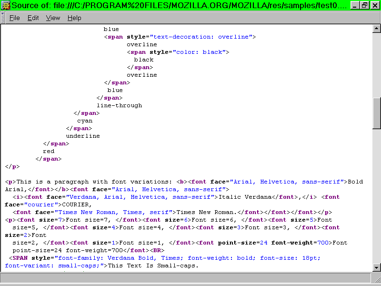Open the File menu
This screenshot has height=286, width=381.
point(15,18)
